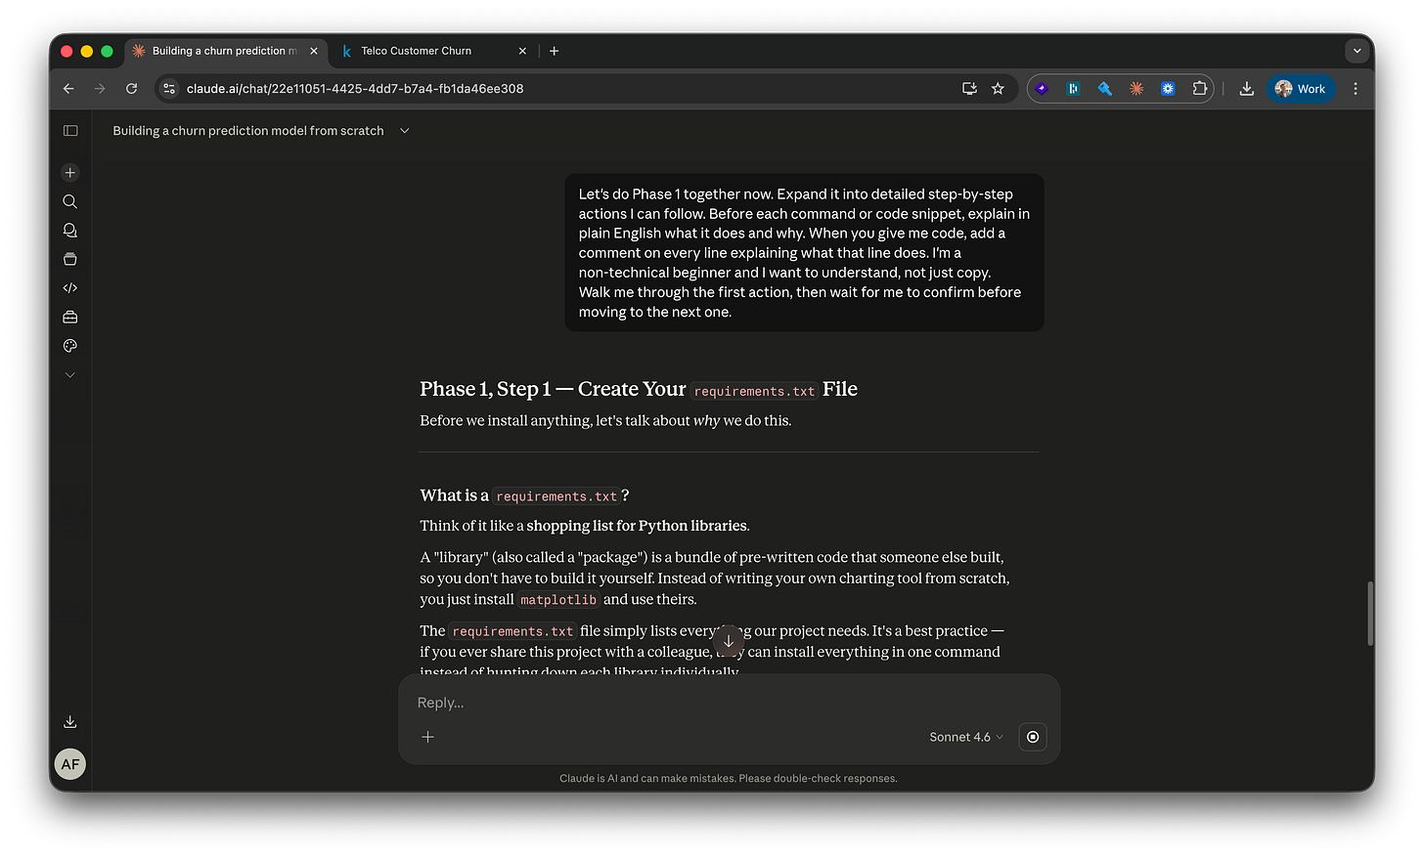Open the Work profile button in Chrome
1424x857 pixels.
[1301, 88]
